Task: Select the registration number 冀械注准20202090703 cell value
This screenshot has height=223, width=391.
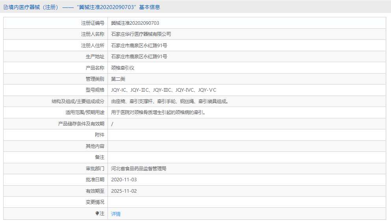Action: coord(135,23)
